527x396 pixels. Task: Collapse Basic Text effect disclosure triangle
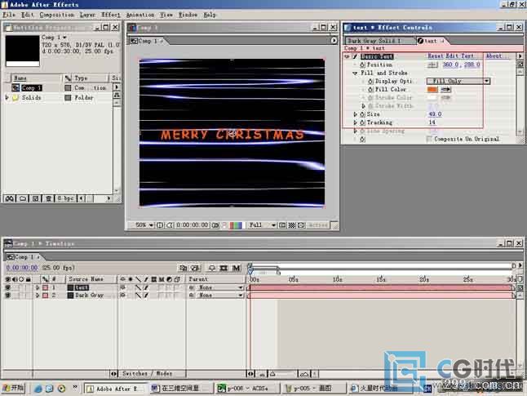point(348,56)
